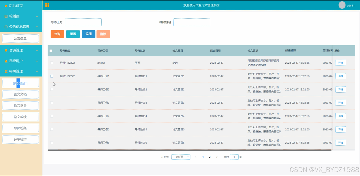Open 详情 for the 论文题目4 row
This screenshot has width=360, height=176.
coord(340,116)
